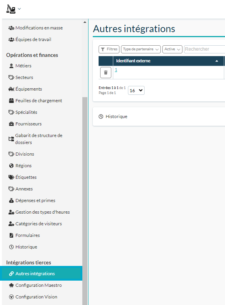
Task: Click the trash delete icon in row 1
Action: (106, 72)
